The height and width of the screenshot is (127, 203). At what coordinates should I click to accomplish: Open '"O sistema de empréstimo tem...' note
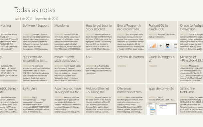[x=36, y=68]
